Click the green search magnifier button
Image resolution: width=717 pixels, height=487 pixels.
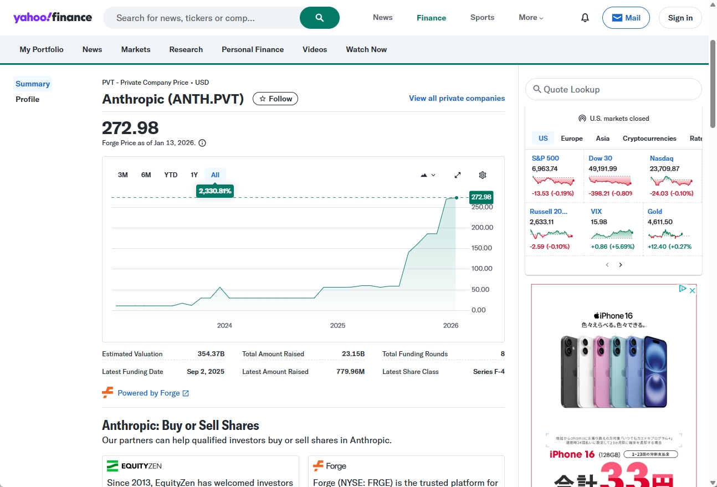[x=320, y=18]
